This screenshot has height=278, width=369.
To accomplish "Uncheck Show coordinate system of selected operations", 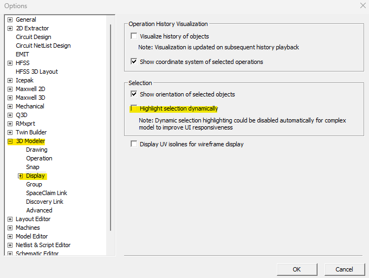I will [134, 62].
